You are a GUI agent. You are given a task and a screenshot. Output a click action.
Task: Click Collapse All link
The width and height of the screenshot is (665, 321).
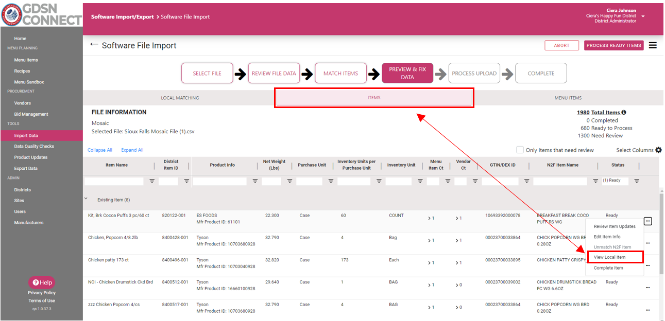click(x=100, y=150)
